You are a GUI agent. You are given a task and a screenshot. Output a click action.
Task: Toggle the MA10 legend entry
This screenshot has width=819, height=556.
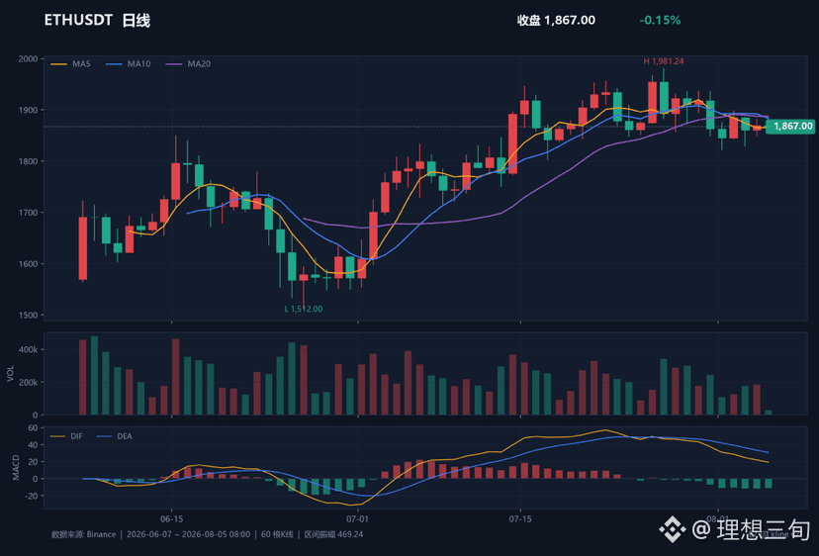tap(128, 63)
